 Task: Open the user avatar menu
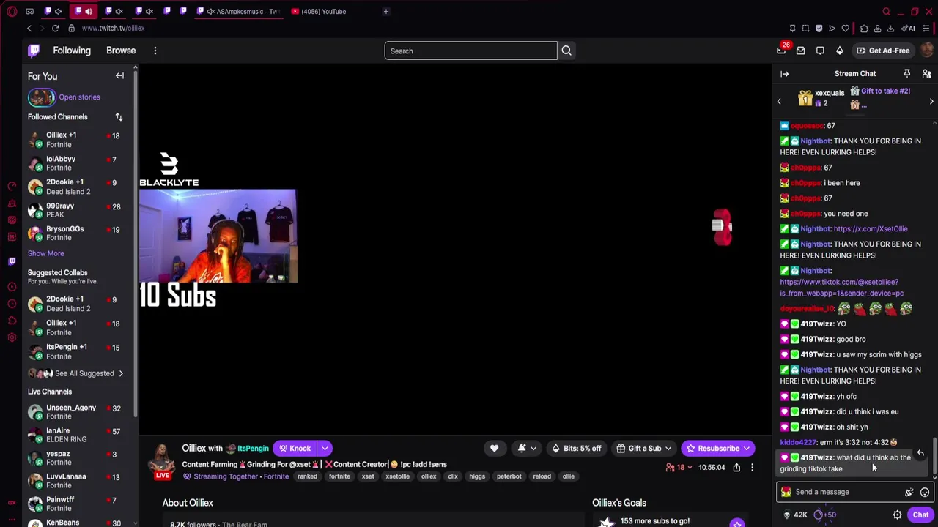[926, 51]
